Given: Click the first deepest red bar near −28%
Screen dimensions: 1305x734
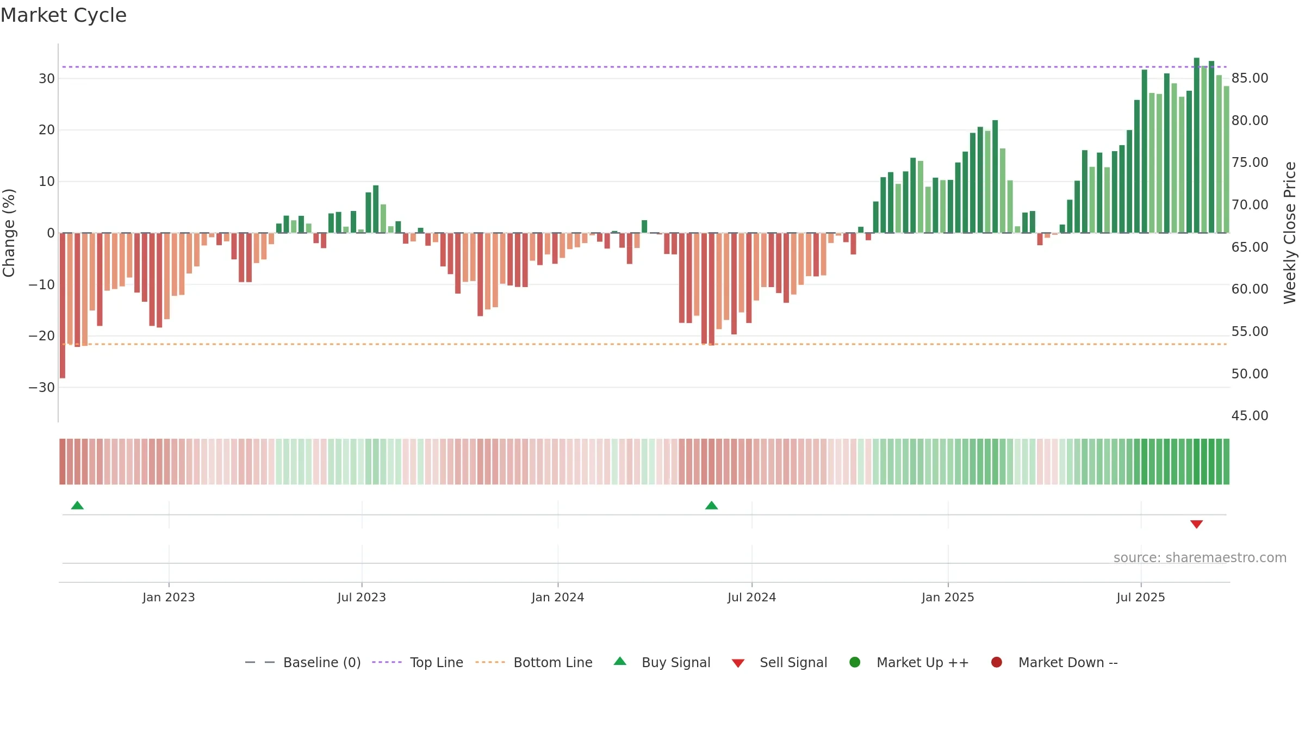Looking at the screenshot, I should pyautogui.click(x=63, y=306).
